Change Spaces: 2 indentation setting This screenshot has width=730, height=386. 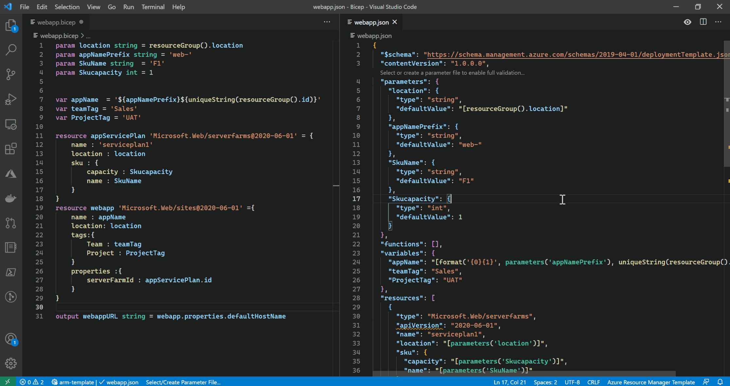point(545,382)
